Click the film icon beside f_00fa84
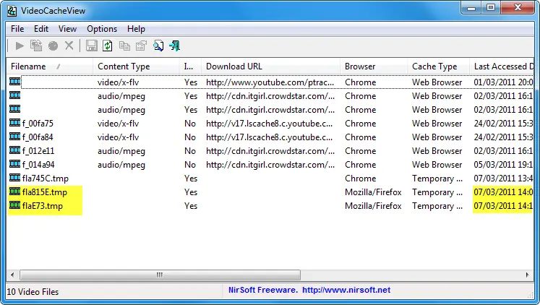The height and width of the screenshot is (305, 540). coord(14,137)
